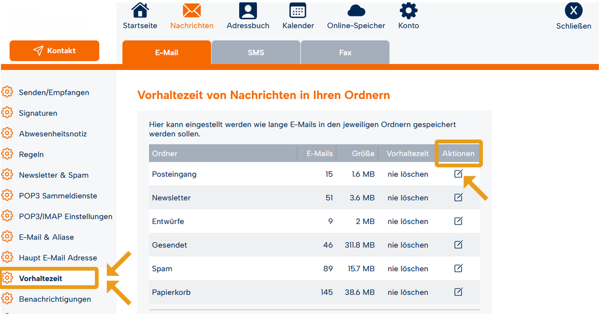Click nie löschen in the Posteingang row
Image resolution: width=599 pixels, height=314 pixels.
(x=408, y=174)
